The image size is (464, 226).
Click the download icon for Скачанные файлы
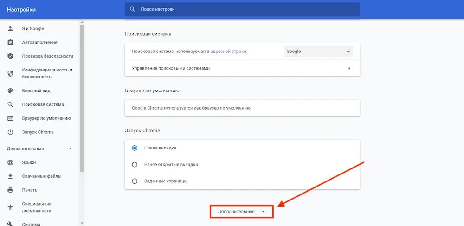tap(10, 176)
